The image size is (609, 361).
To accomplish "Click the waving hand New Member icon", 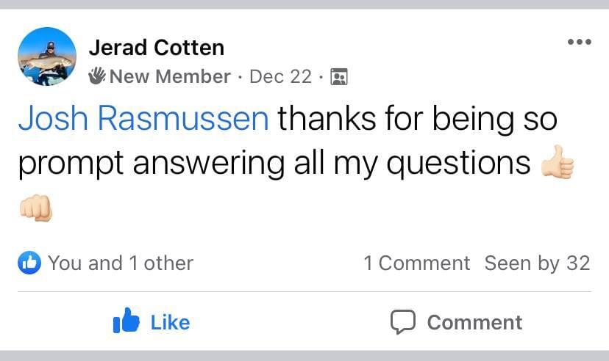I will [97, 76].
